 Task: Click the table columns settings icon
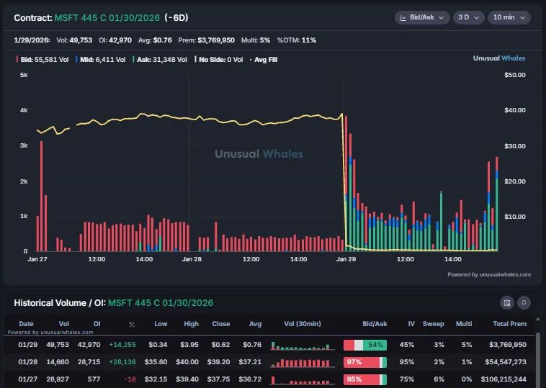click(x=507, y=302)
